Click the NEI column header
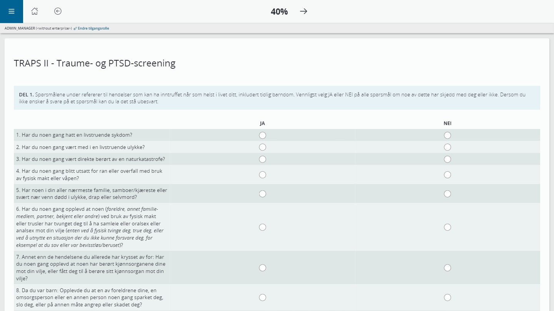 [x=447, y=123]
